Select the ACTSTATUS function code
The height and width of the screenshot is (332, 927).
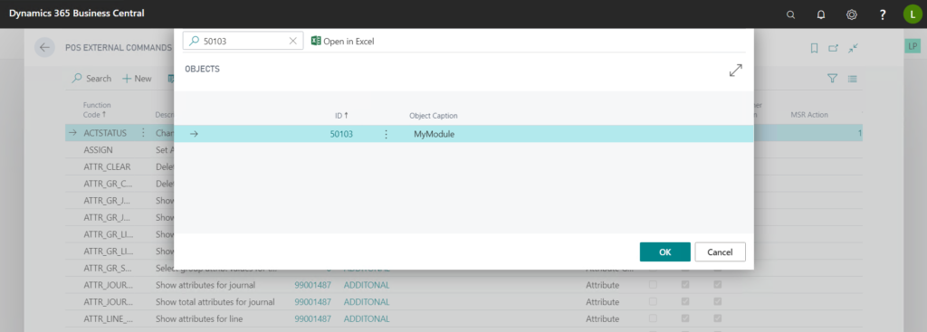(x=105, y=133)
